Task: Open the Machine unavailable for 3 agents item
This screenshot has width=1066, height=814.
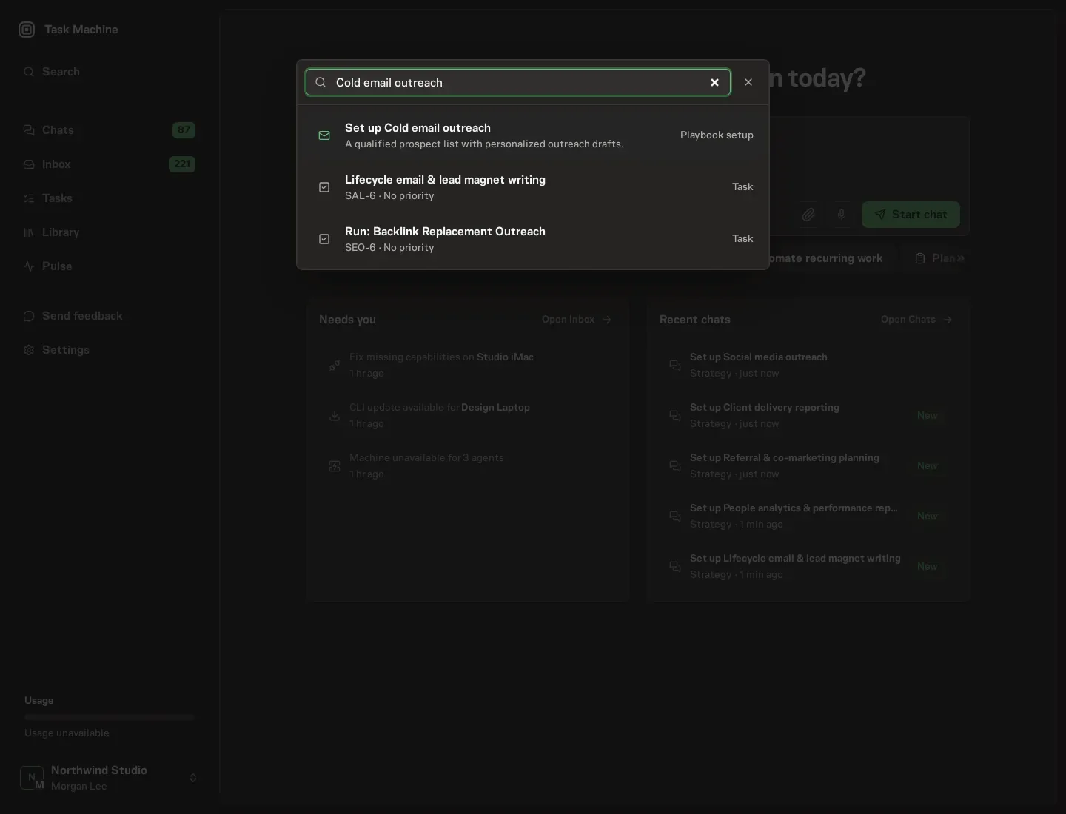Action: click(468, 465)
